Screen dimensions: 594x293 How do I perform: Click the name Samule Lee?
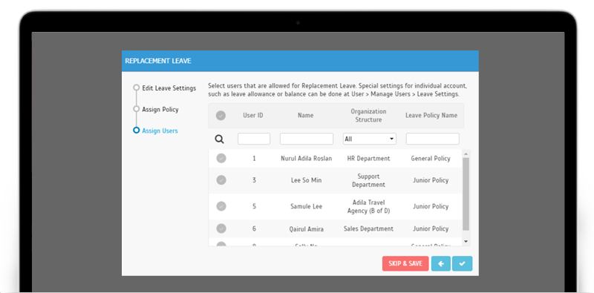point(306,207)
